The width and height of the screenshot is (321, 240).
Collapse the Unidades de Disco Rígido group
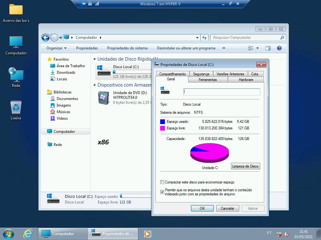[94, 59]
